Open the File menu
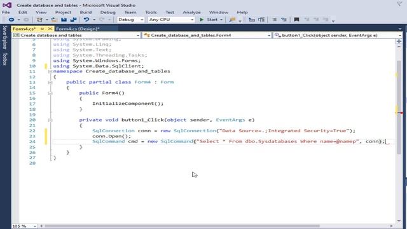This screenshot has width=407, height=229. 6,12
